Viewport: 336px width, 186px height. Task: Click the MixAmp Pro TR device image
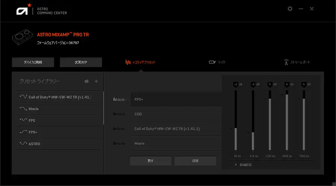[x=22, y=37]
